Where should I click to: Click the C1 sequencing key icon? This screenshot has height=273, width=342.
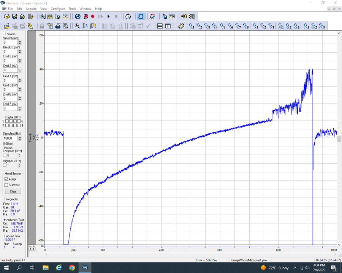192,26
